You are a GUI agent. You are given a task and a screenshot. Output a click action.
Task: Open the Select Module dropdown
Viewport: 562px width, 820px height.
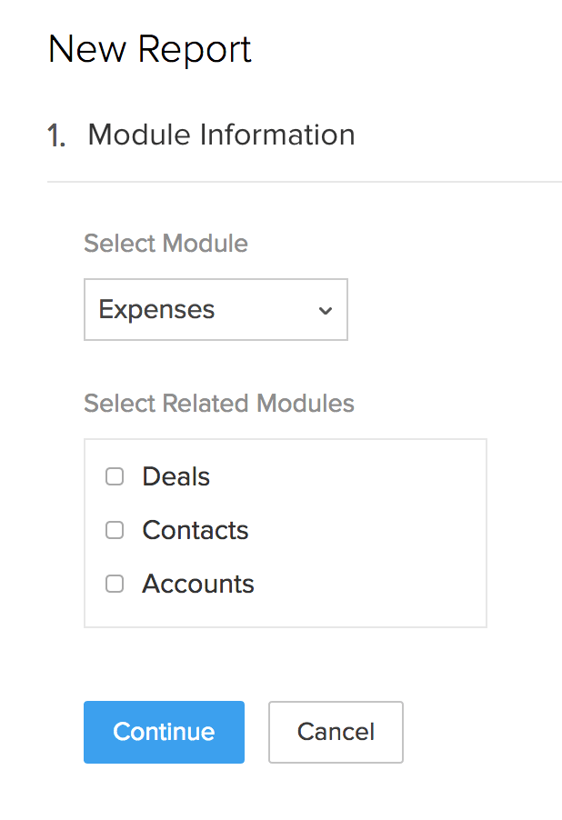pyautogui.click(x=216, y=310)
